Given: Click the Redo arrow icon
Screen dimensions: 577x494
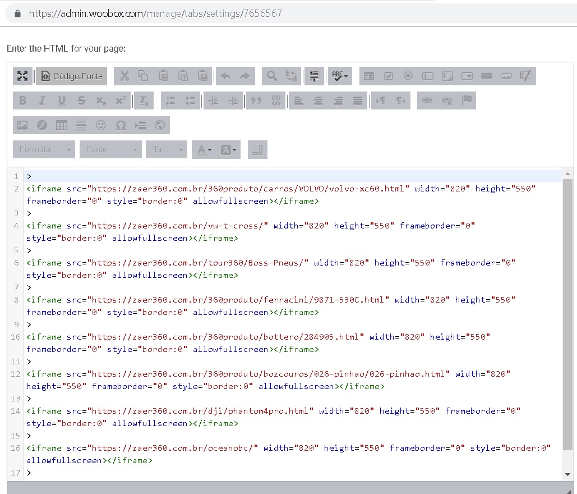Looking at the screenshot, I should pos(245,76).
